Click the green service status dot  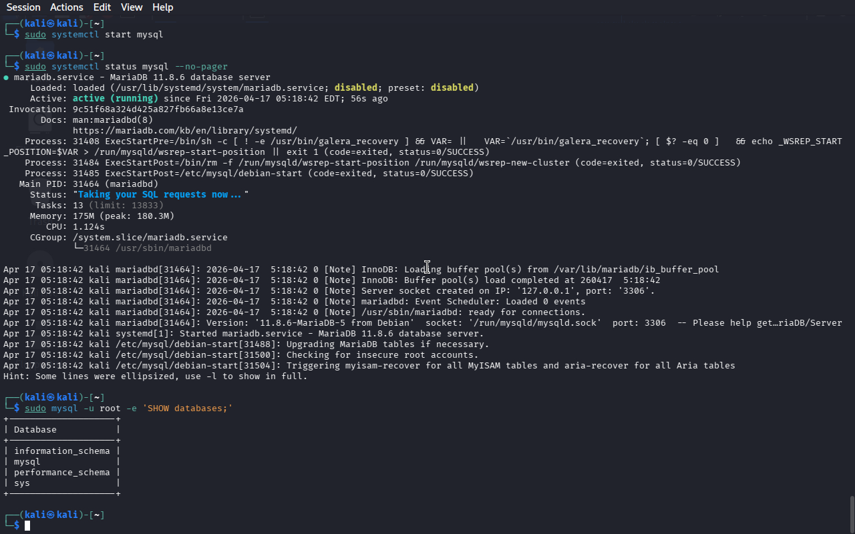coord(7,77)
